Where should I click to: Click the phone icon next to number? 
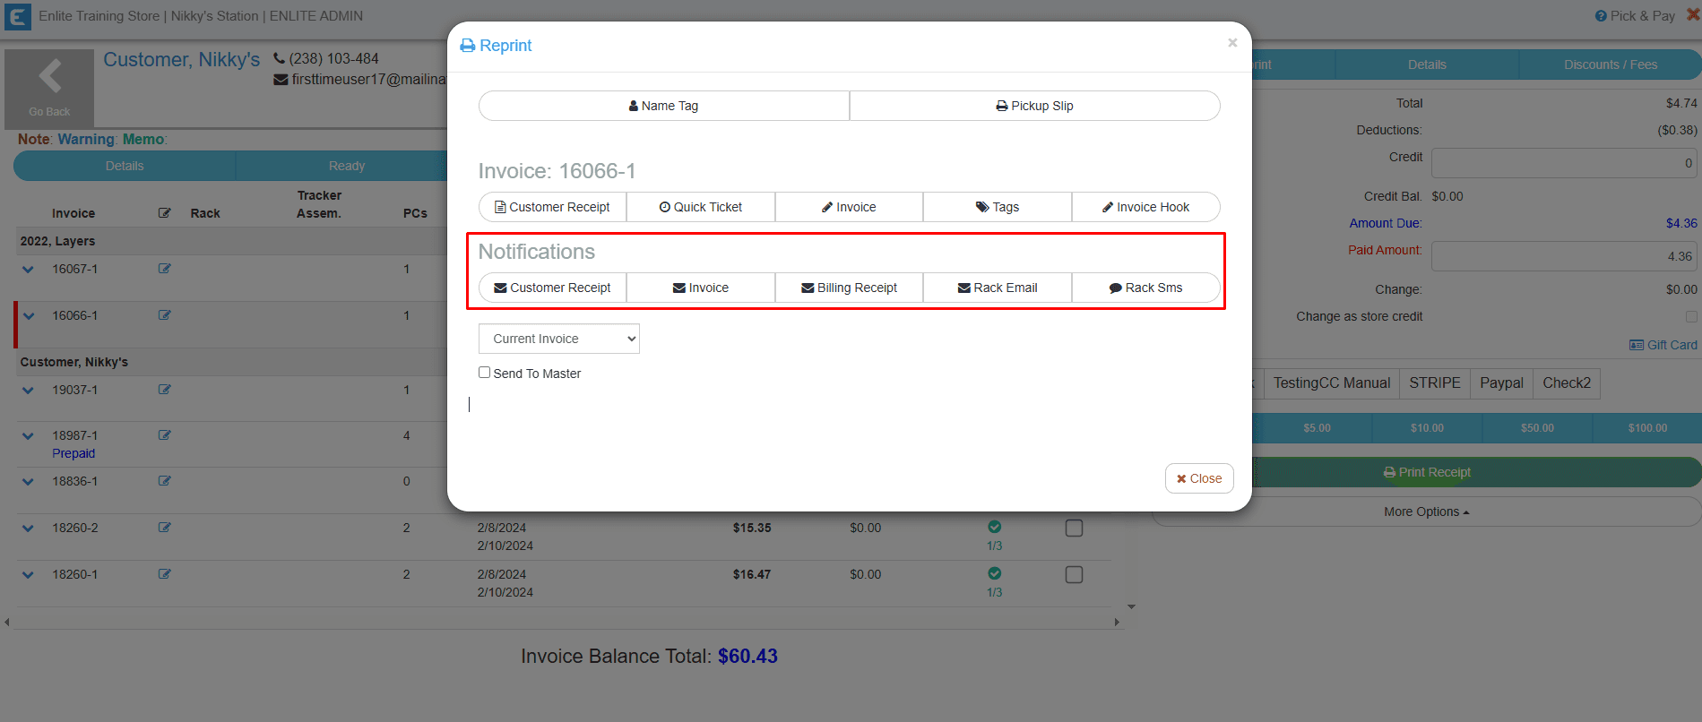pyautogui.click(x=280, y=58)
